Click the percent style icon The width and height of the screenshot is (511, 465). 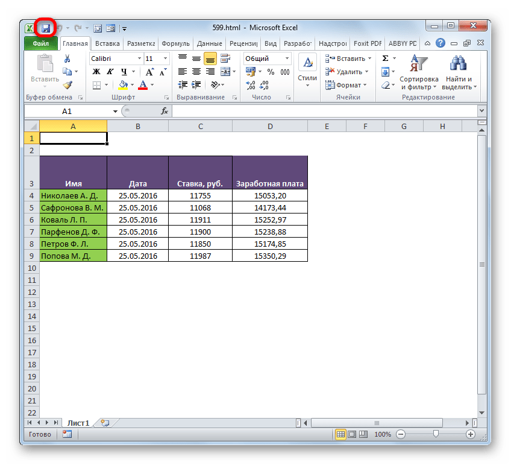(271, 72)
